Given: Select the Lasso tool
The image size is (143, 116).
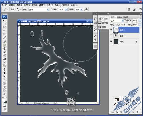Looking at the screenshot, I should coord(4,27).
